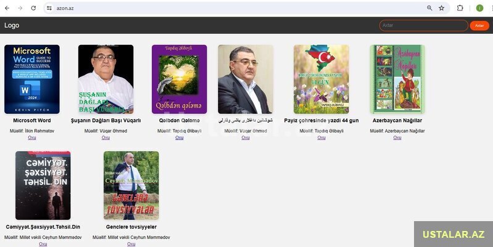Open Oxu link under Qəlbdən Qələmə
This screenshot has width=493, height=247.
coord(179,137)
